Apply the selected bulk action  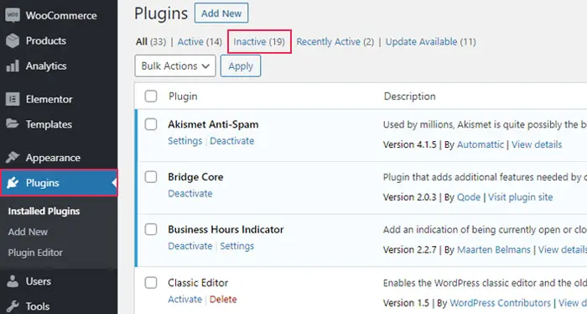[241, 66]
